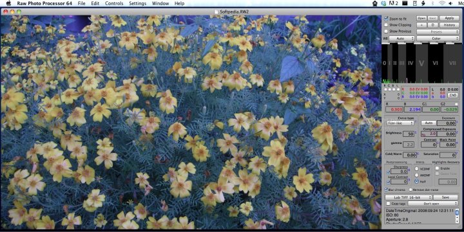Click the Bluetooth menu bar icon
Image resolution: width=464 pixels, height=232 pixels.
click(x=432, y=3)
